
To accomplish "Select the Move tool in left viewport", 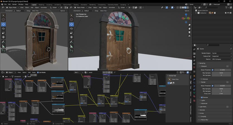I will [x=3, y=24].
